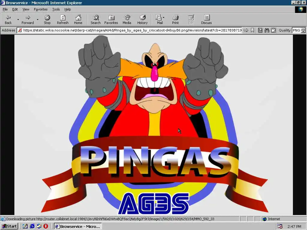This screenshot has width=307, height=230.
Task: Open the Favorites menu
Action: tap(40, 9)
